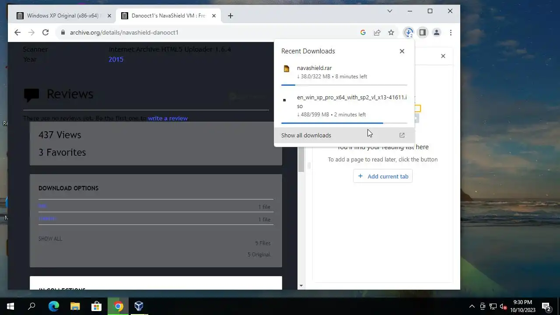Click the side panel resize handle
Image resolution: width=560 pixels, height=315 pixels.
[309, 165]
